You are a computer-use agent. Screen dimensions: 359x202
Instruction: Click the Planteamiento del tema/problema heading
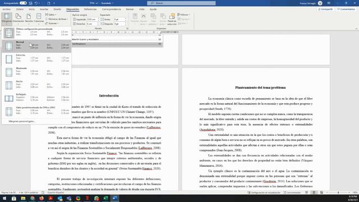click(260, 88)
